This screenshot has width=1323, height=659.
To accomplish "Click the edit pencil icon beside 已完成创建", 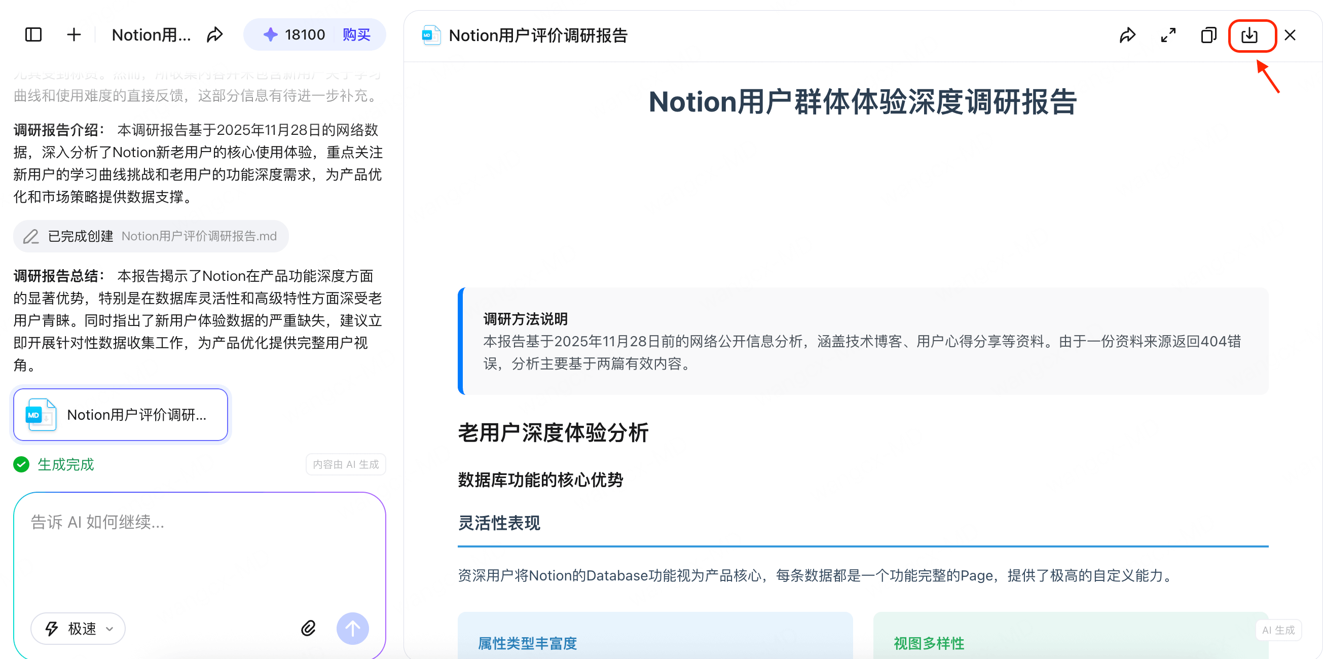I will [x=30, y=236].
